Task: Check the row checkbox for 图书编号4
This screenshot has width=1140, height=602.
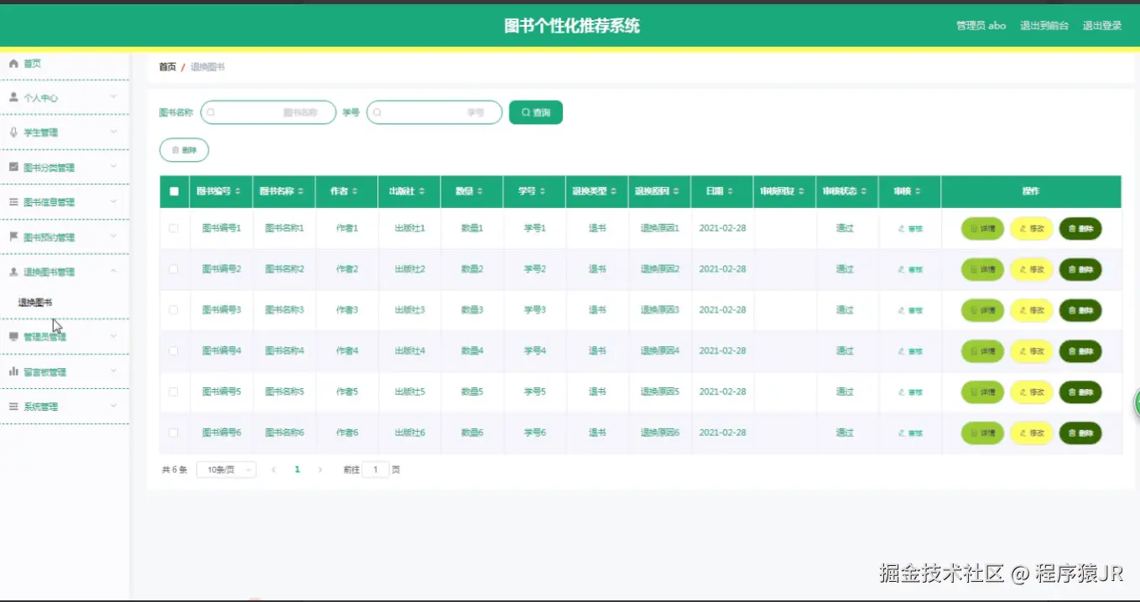Action: click(x=174, y=350)
